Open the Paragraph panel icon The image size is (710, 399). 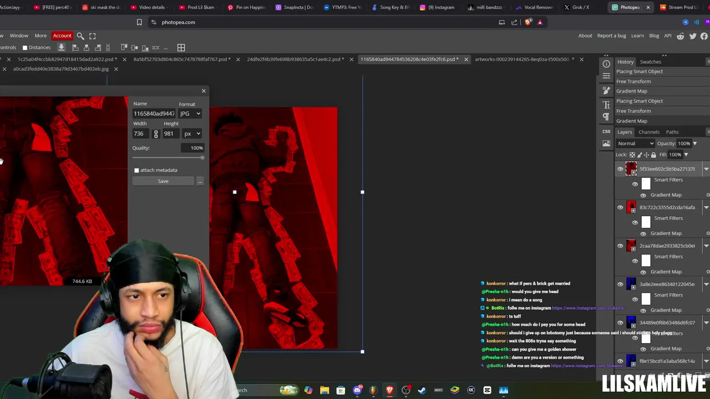pyautogui.click(x=606, y=117)
